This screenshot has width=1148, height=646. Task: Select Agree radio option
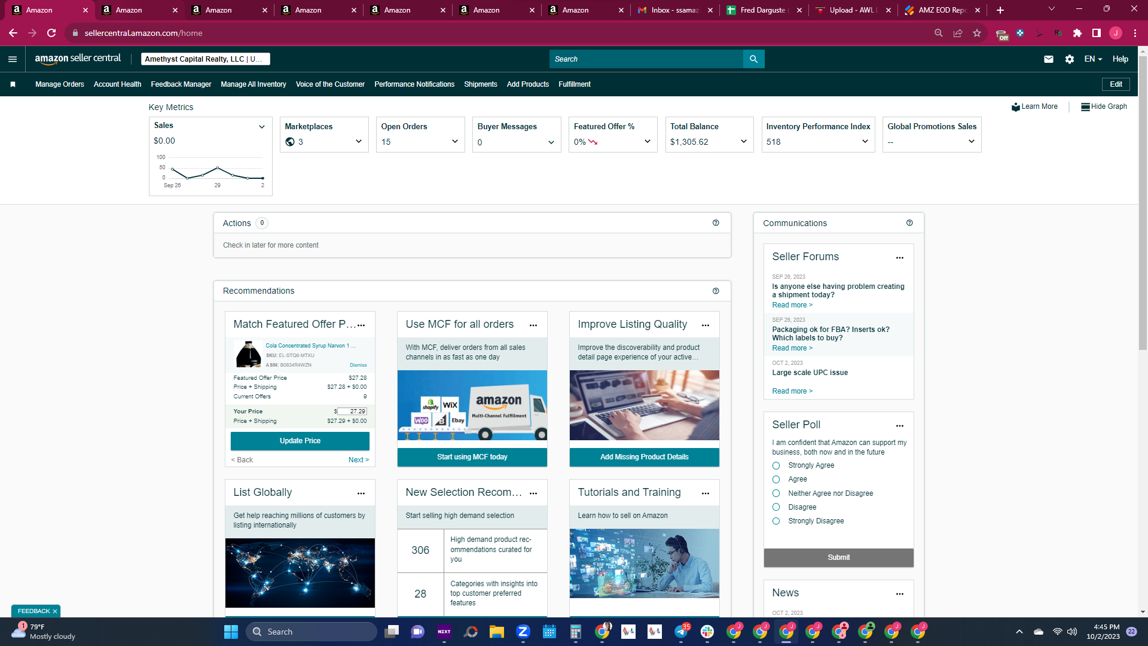tap(776, 479)
